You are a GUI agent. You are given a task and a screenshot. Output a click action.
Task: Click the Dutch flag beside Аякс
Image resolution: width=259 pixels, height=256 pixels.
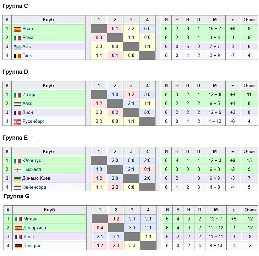pos(17,104)
